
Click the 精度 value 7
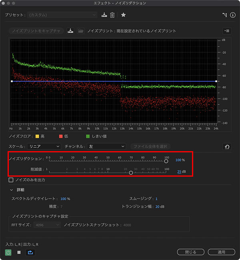(61, 207)
